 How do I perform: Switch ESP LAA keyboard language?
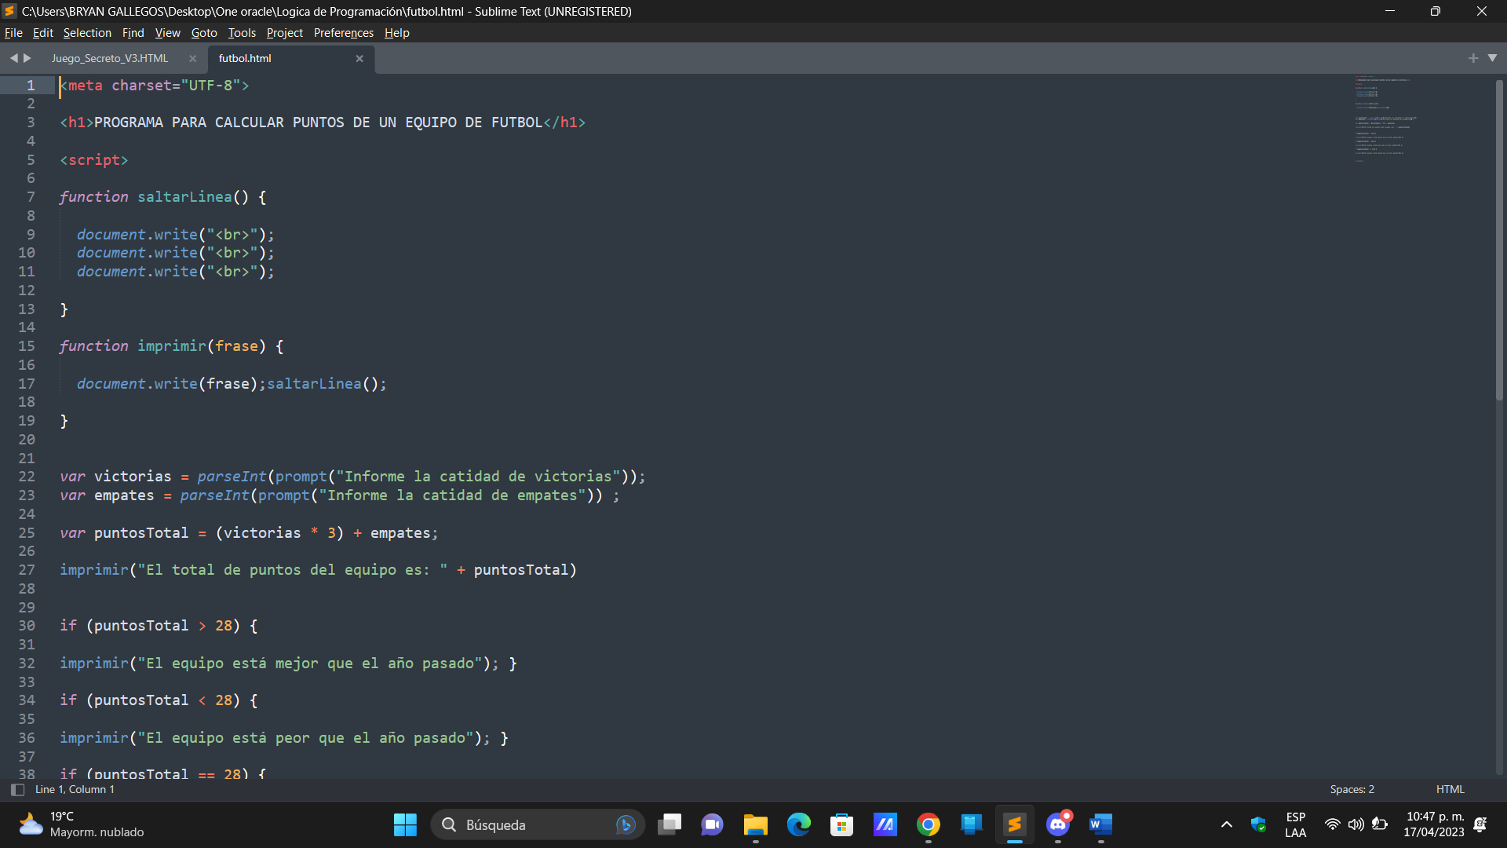coord(1296,824)
